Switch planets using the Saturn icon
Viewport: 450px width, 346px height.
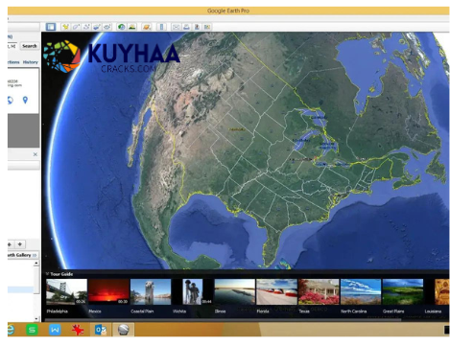[x=147, y=27]
